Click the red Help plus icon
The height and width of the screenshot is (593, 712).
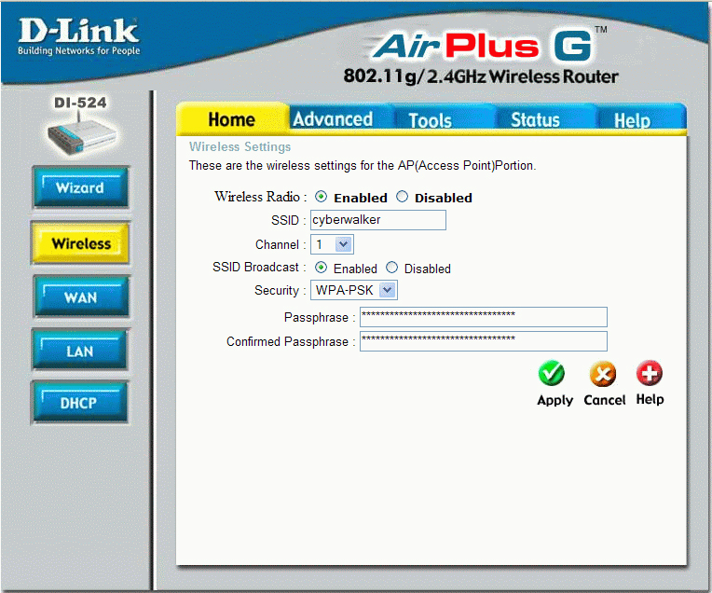coord(650,374)
